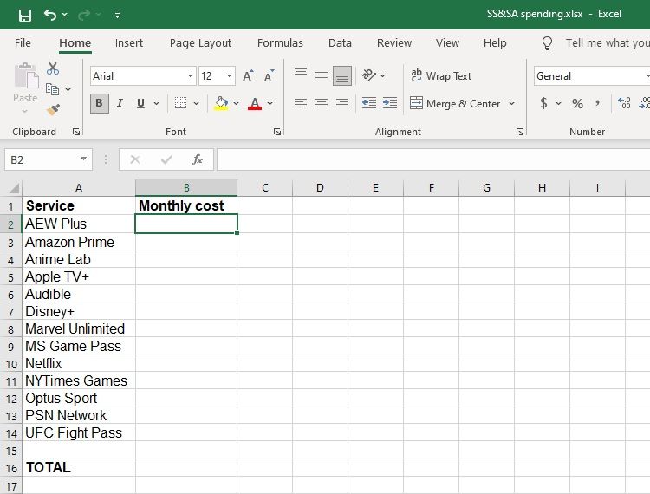Click the Increase Indent icon

389,103
